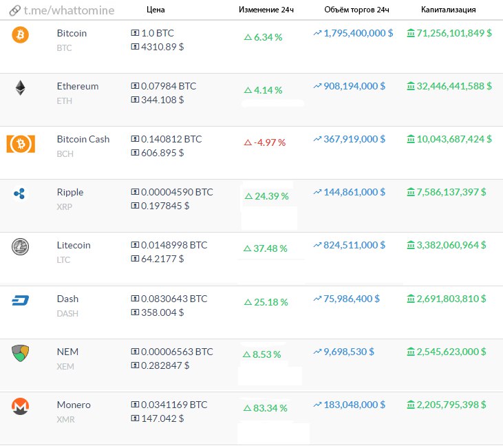Click the Dash capitalization 2,691,803,810 $
This screenshot has width=503, height=448.
[451, 299]
